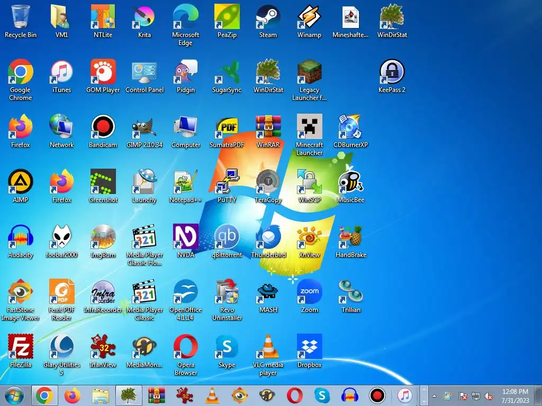Select the Foxit PDF Reader desktop icon
Screen dimensions: 542x406
coord(61,300)
